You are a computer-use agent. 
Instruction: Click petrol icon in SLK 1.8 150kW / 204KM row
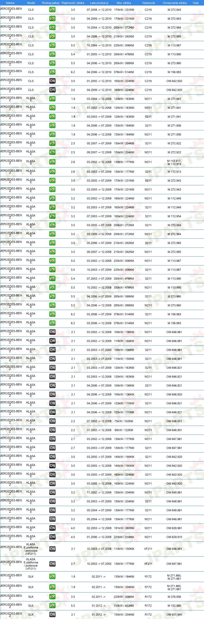pos(52,587)
